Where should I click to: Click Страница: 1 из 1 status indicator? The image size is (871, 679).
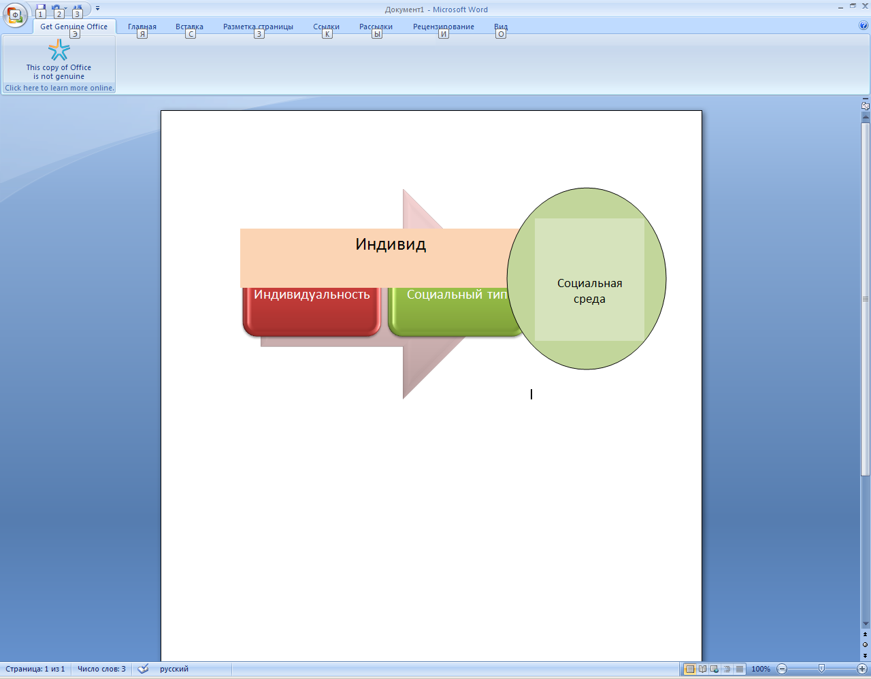(x=35, y=669)
